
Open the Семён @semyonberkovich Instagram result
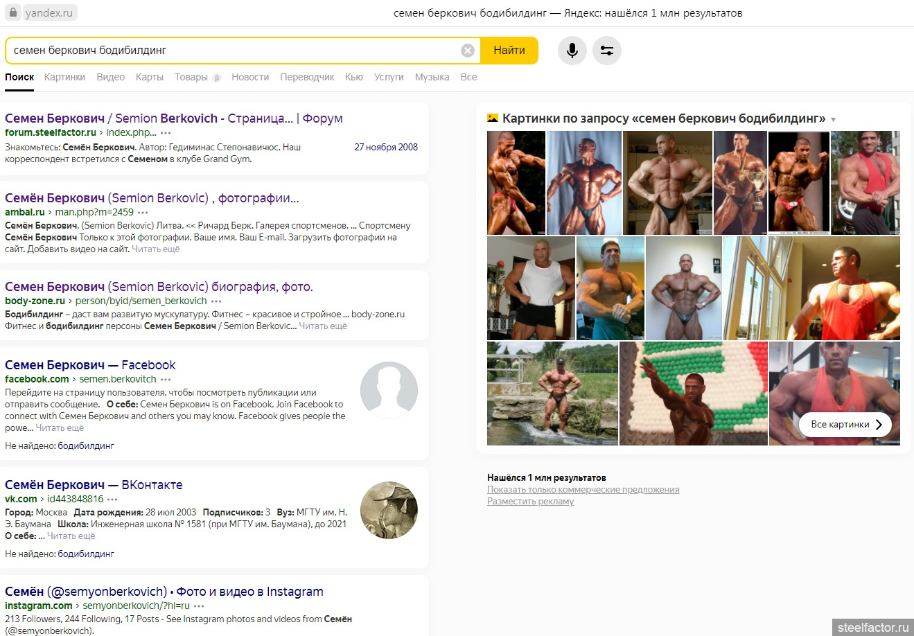click(164, 592)
